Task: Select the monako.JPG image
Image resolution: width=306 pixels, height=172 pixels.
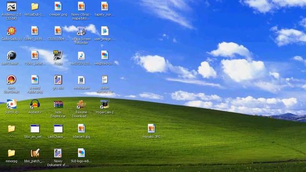Action: [151, 129]
